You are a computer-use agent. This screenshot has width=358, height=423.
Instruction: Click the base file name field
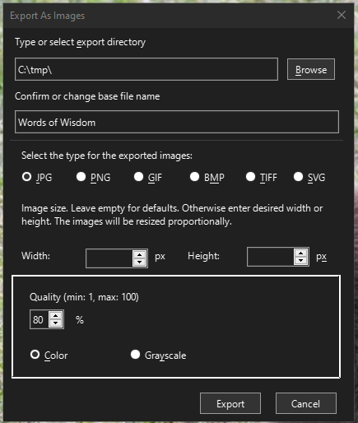tap(177, 122)
